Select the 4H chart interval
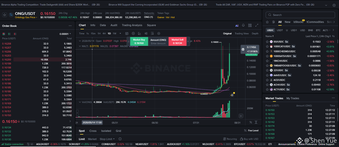The image size is (339, 147). pyautogui.click(x=104, y=34)
